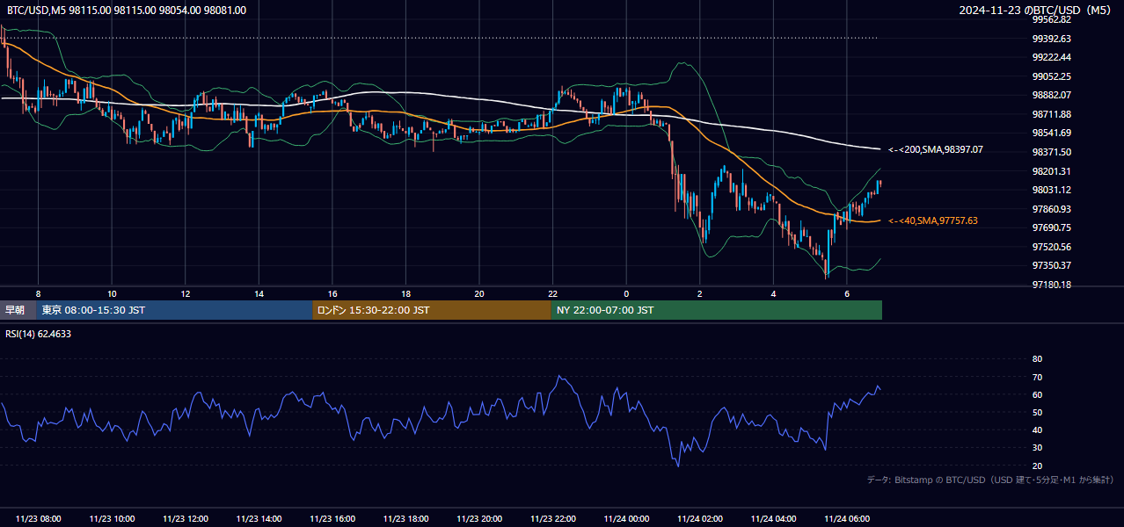Click hour tick 14 under price chart

(259, 293)
